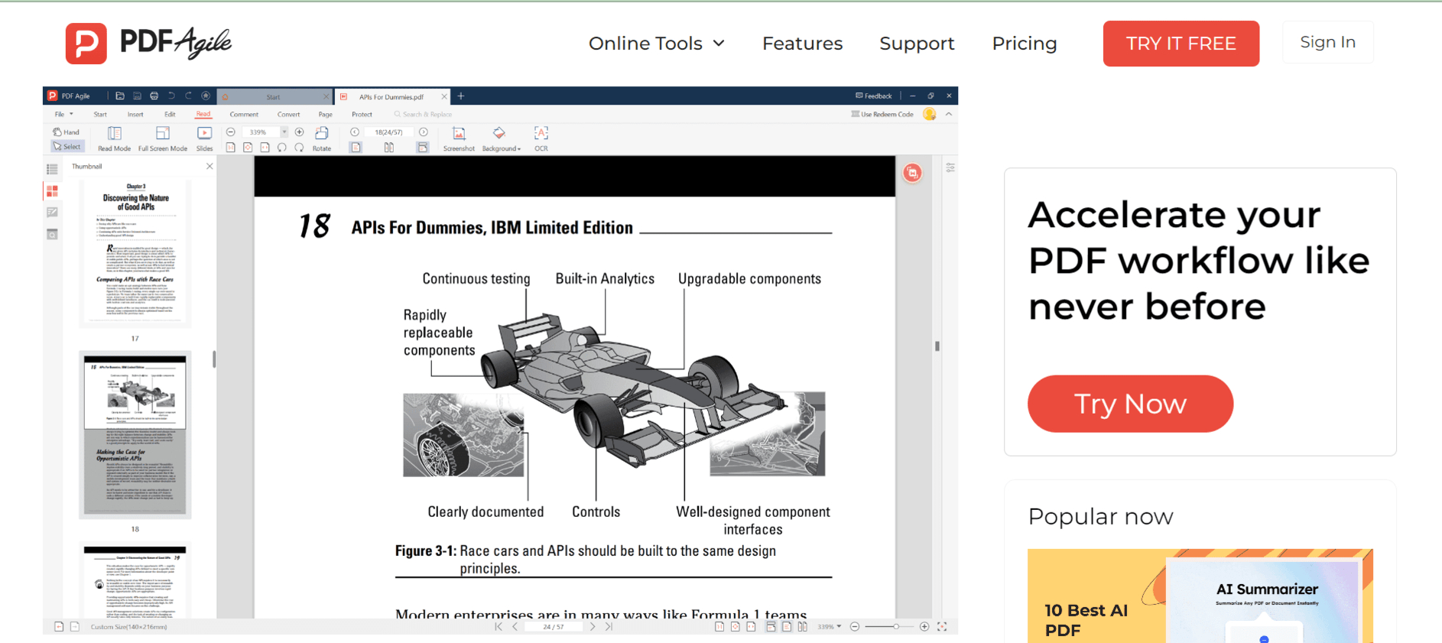1442x643 pixels.
Task: Open the Support page
Action: click(917, 44)
